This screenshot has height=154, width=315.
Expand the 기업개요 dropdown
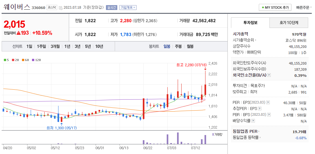[128, 8]
